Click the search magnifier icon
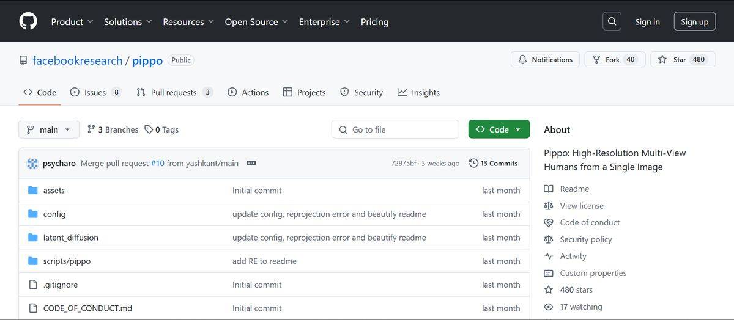 pyautogui.click(x=612, y=21)
